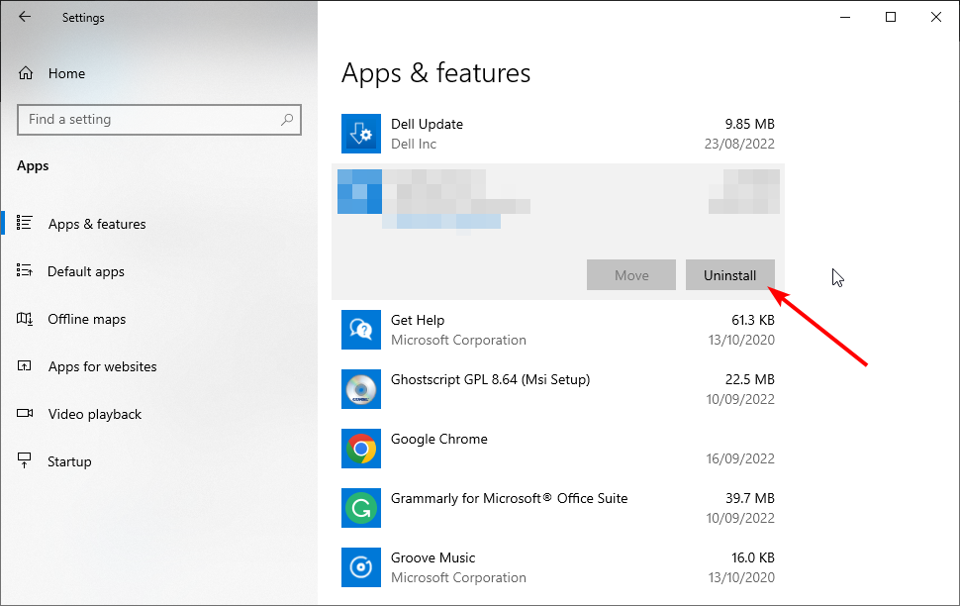Click the Home icon in sidebar

click(26, 73)
